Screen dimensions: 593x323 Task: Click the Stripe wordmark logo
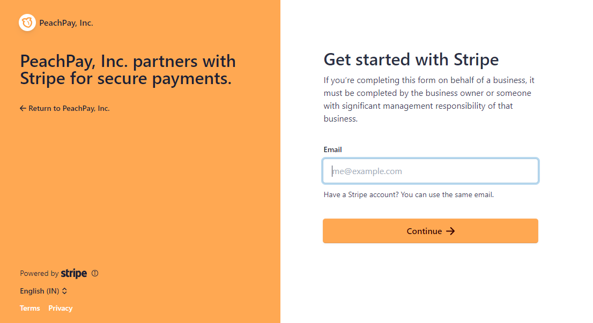[74, 273]
